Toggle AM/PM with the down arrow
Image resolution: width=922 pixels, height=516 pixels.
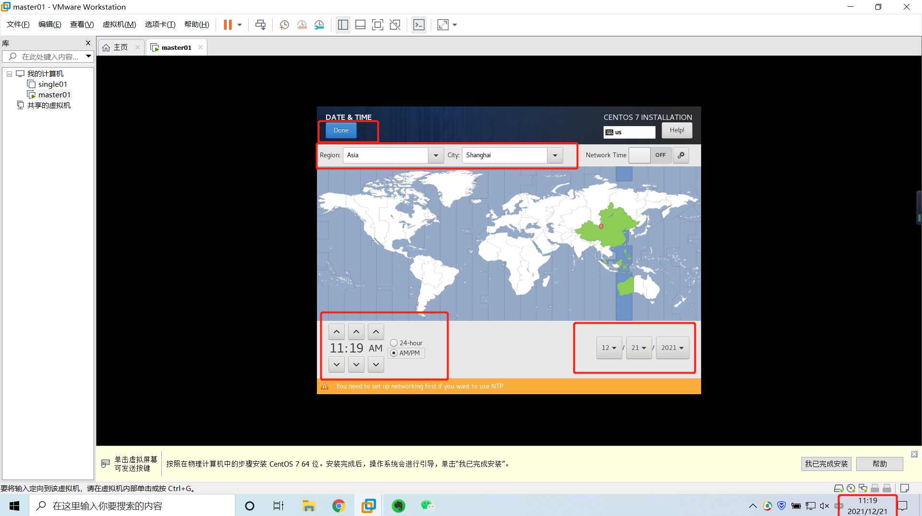pos(376,365)
